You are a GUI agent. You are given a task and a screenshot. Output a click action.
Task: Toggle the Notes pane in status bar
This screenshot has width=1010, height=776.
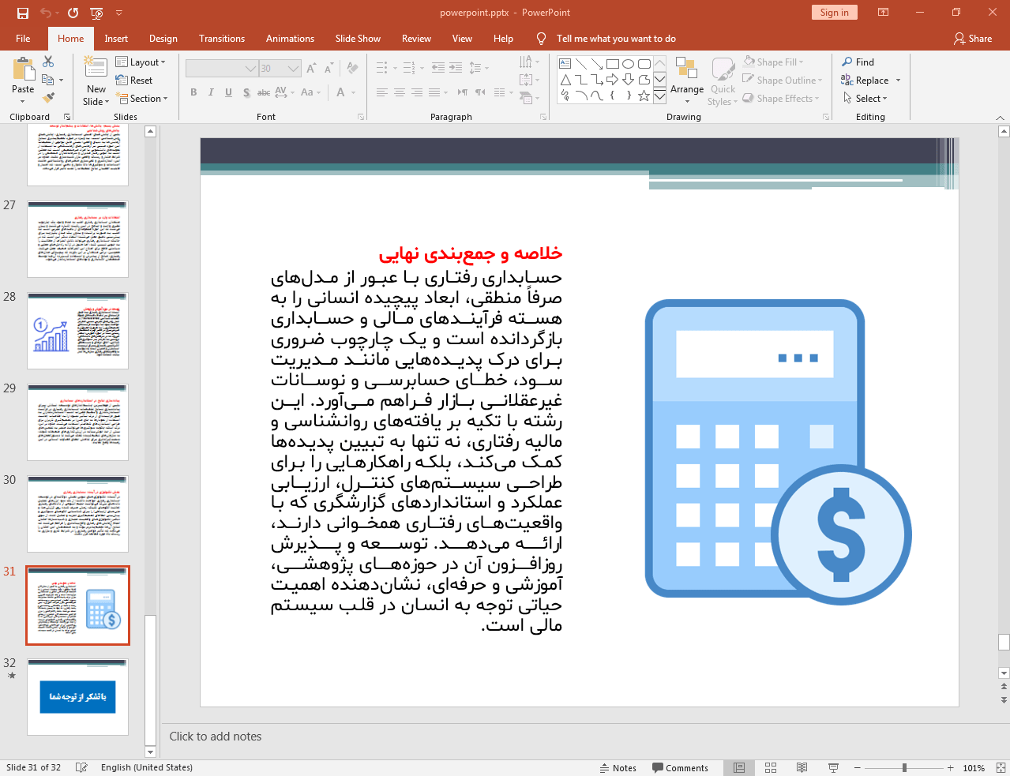[618, 767]
